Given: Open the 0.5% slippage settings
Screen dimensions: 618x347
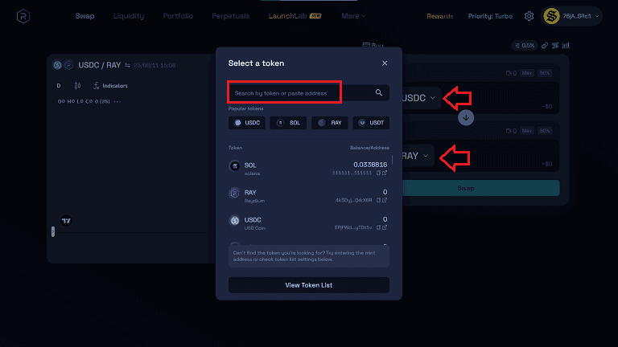Looking at the screenshot, I should (x=525, y=45).
